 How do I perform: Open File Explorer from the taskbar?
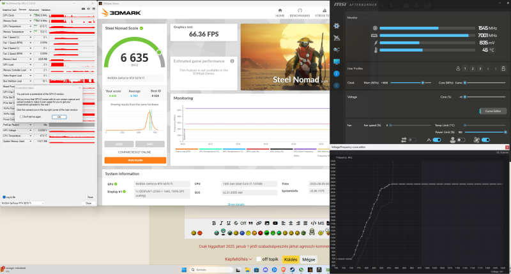point(247,270)
